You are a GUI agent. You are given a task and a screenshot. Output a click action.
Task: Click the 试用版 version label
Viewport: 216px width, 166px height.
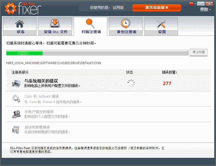click(x=118, y=8)
